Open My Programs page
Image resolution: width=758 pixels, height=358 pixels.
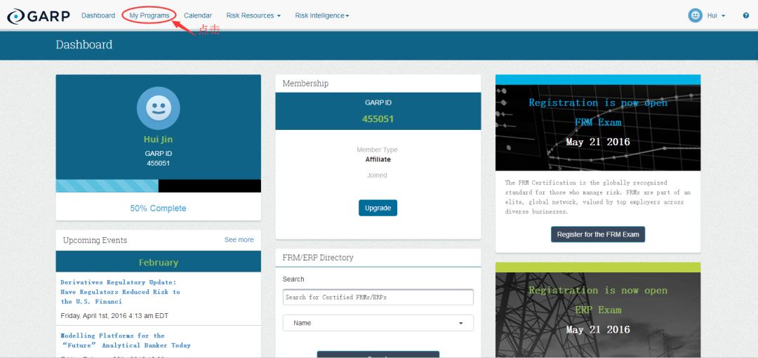point(149,15)
